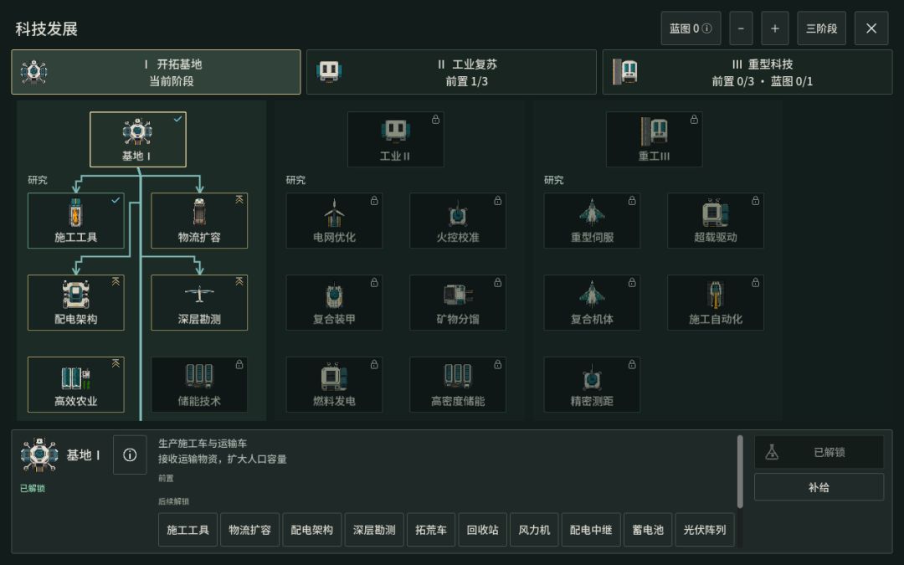The height and width of the screenshot is (565, 904).
Task: Open 蓄电池 from follow-up unlocks
Action: [648, 530]
